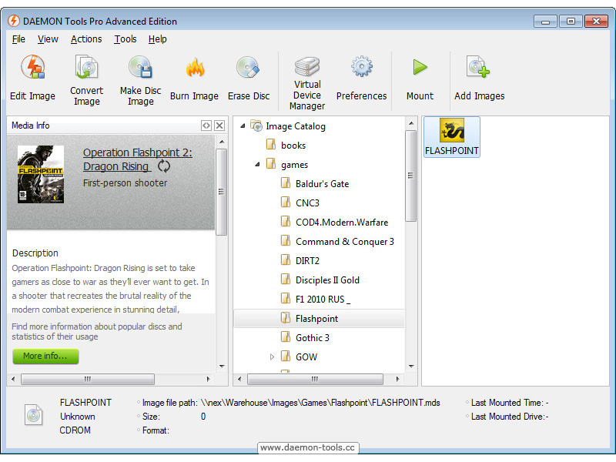This screenshot has height=462, width=616.
Task: Mount the selected image
Action: (x=420, y=78)
